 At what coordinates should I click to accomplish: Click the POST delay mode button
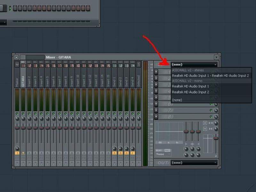pos(168,150)
